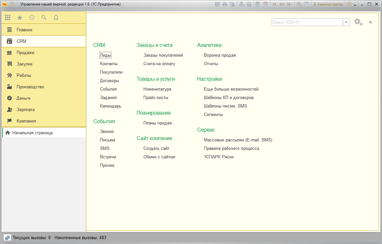Click the M memory button

tap(274, 4)
